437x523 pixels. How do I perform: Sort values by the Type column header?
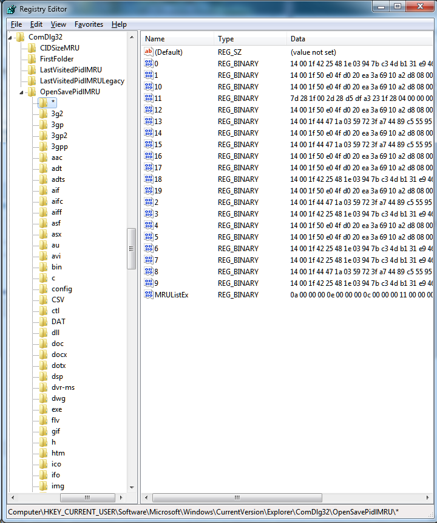point(250,39)
